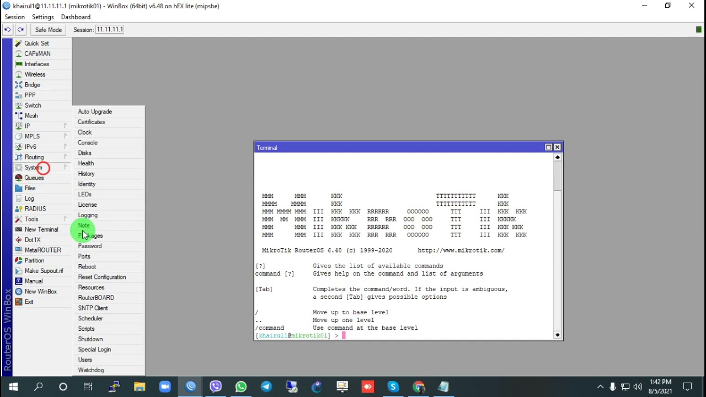The width and height of the screenshot is (706, 397).
Task: Toggle Safe Mode button
Action: tap(49, 30)
